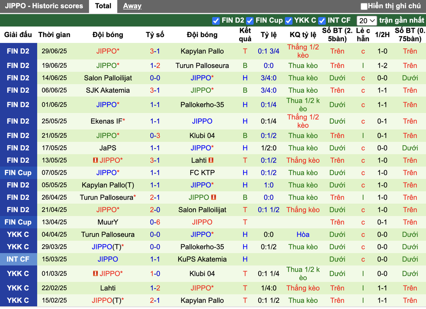Click red card icon beside JIPPO on 01/03/25
Viewport: 426px width, 309px height.
click(95, 273)
